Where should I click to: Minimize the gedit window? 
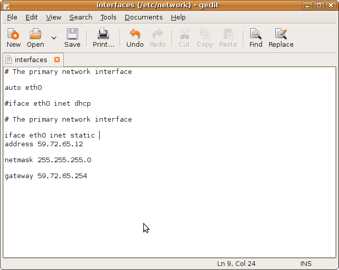pos(307,5)
